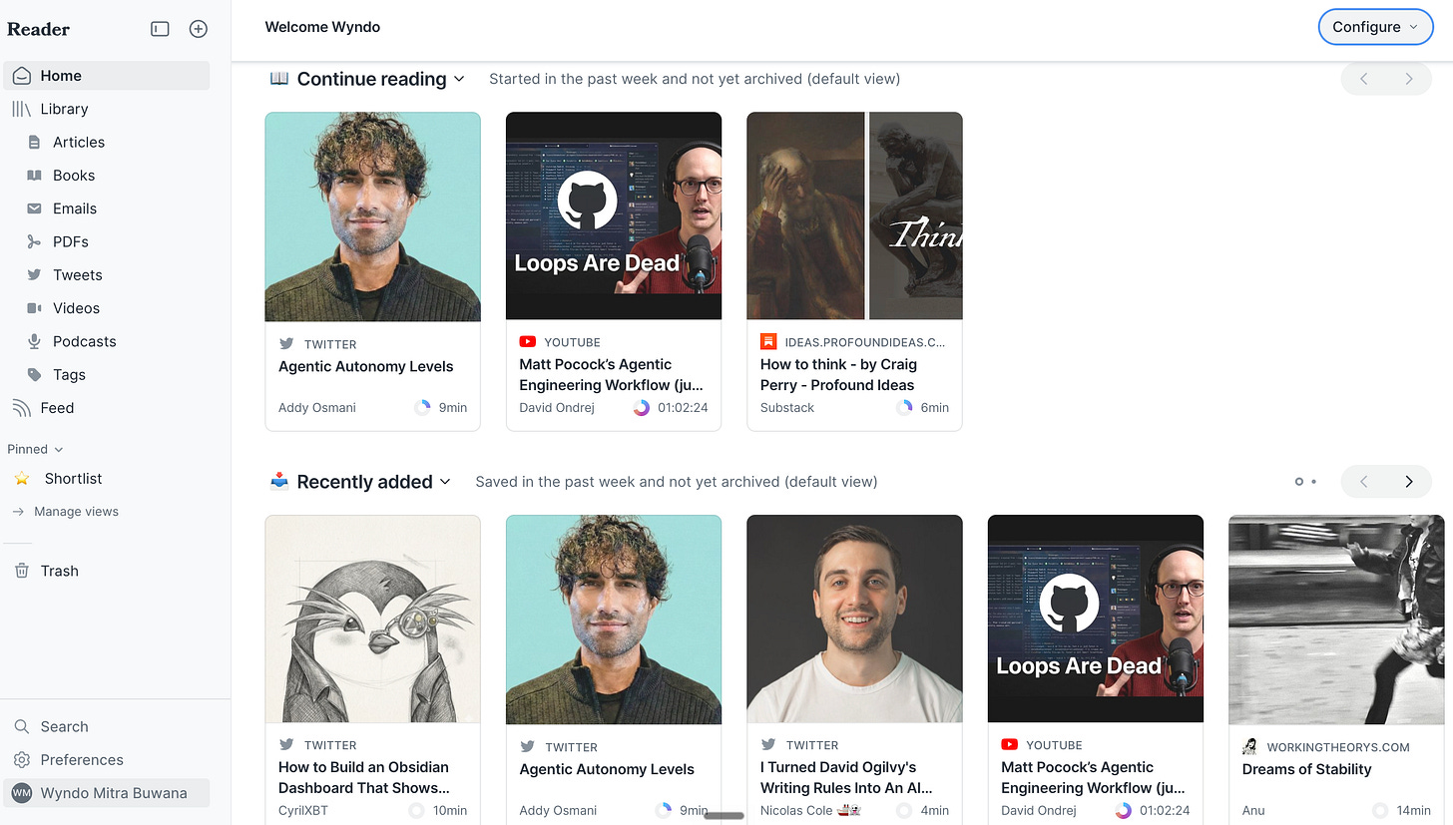This screenshot has height=825, width=1453.
Task: Click the Reader logo
Action: (38, 29)
